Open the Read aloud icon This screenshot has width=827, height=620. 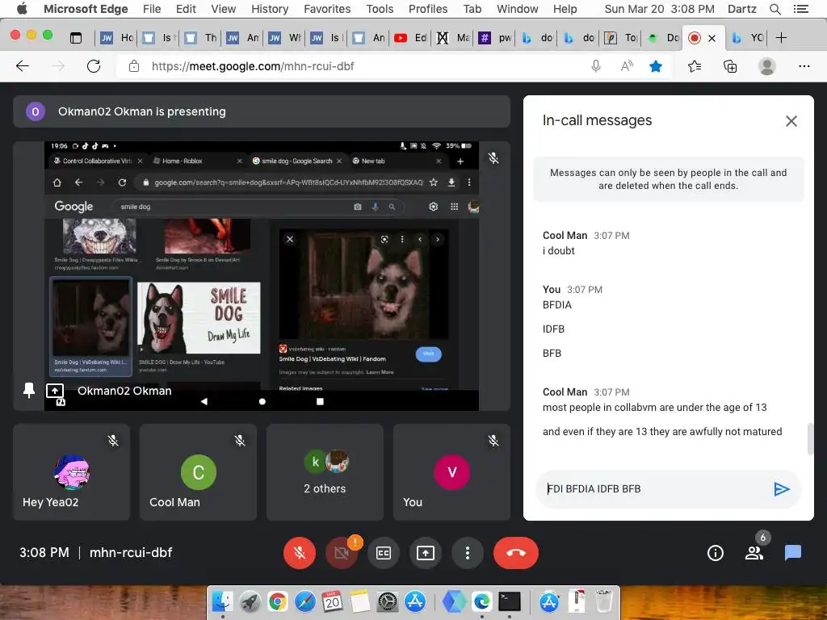[x=626, y=66]
